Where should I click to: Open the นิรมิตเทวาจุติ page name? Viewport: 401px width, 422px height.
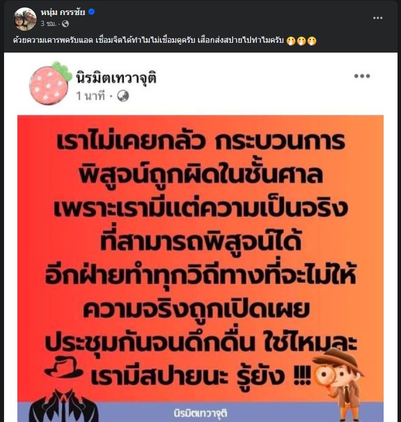[116, 78]
